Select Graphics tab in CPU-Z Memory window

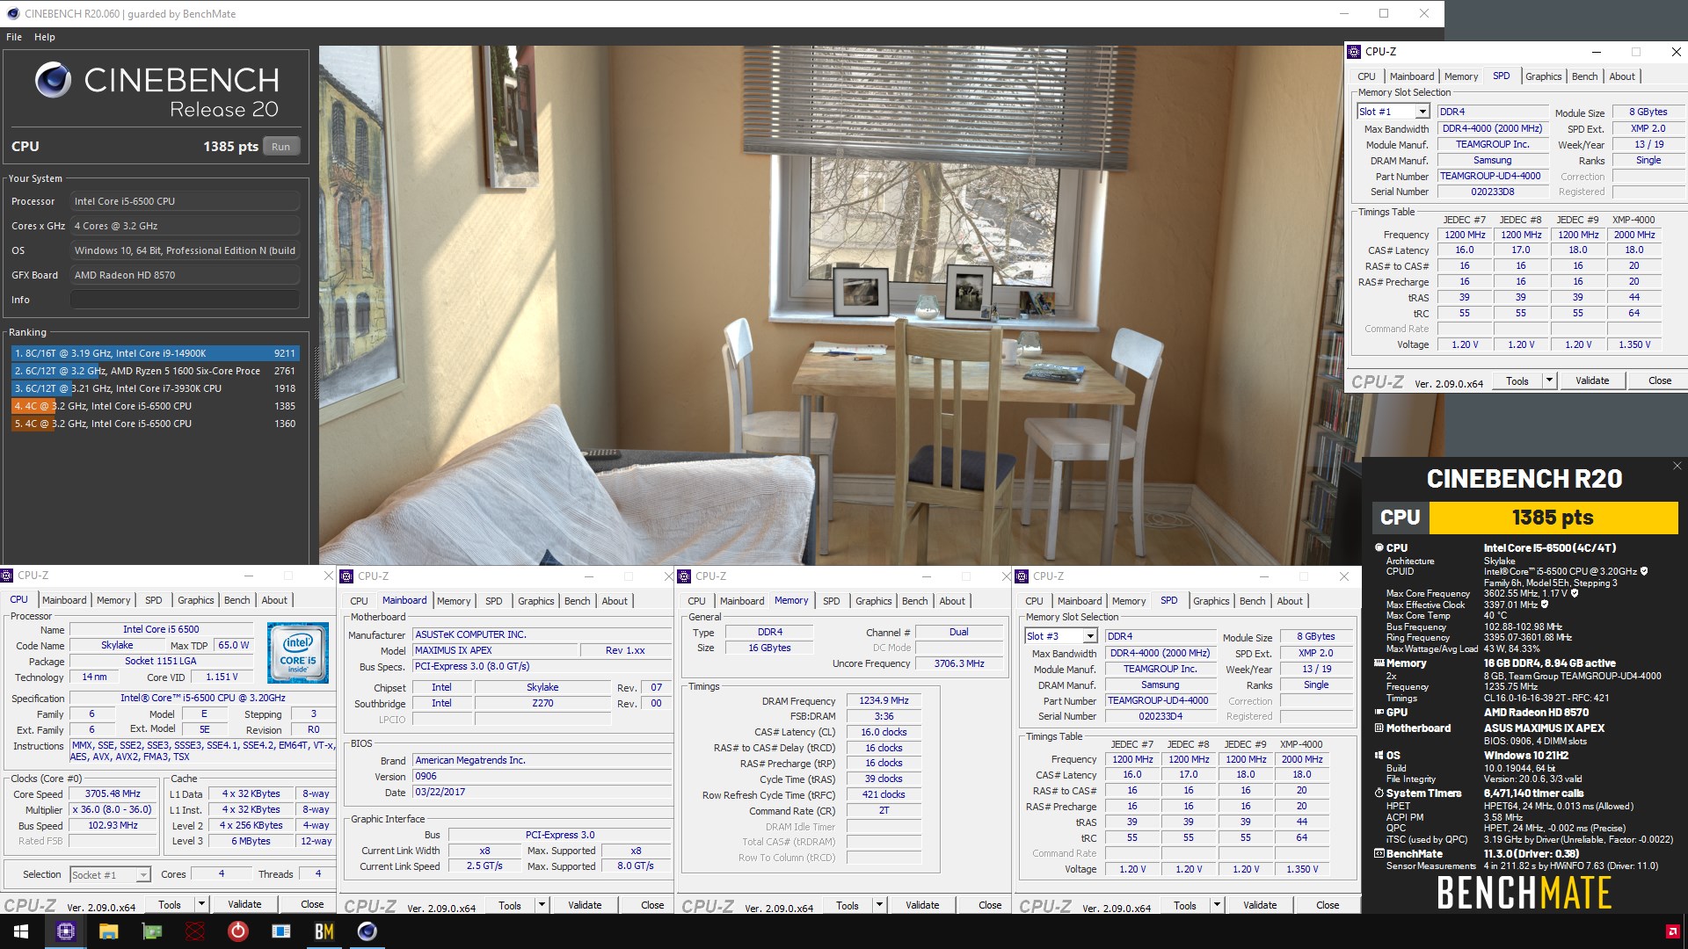coord(873,601)
